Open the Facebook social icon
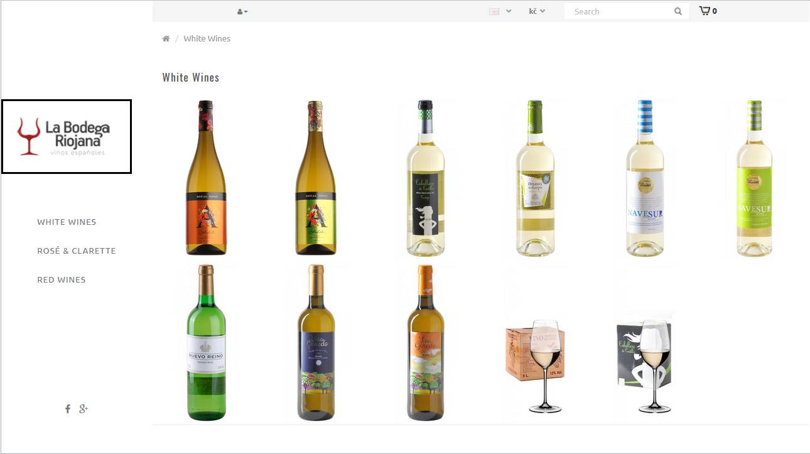The width and height of the screenshot is (810, 454). click(68, 409)
